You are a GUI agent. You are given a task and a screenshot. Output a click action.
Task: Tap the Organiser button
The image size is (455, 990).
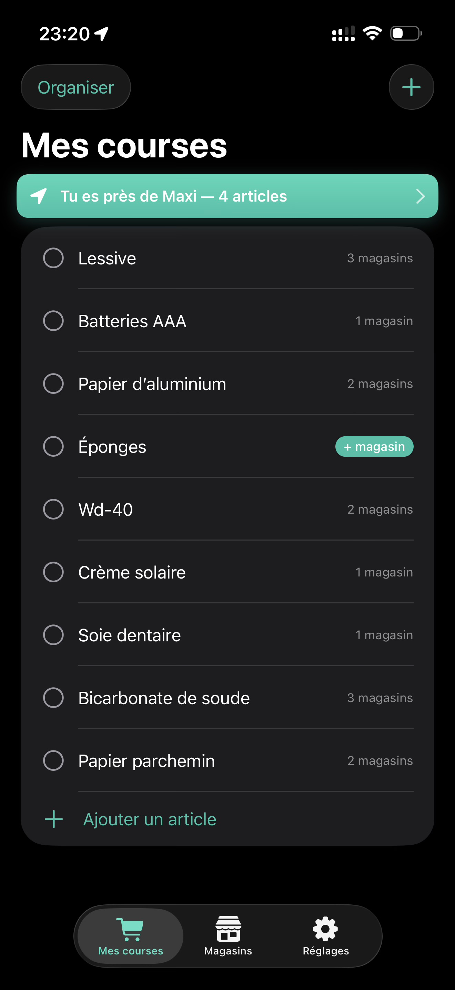click(76, 87)
